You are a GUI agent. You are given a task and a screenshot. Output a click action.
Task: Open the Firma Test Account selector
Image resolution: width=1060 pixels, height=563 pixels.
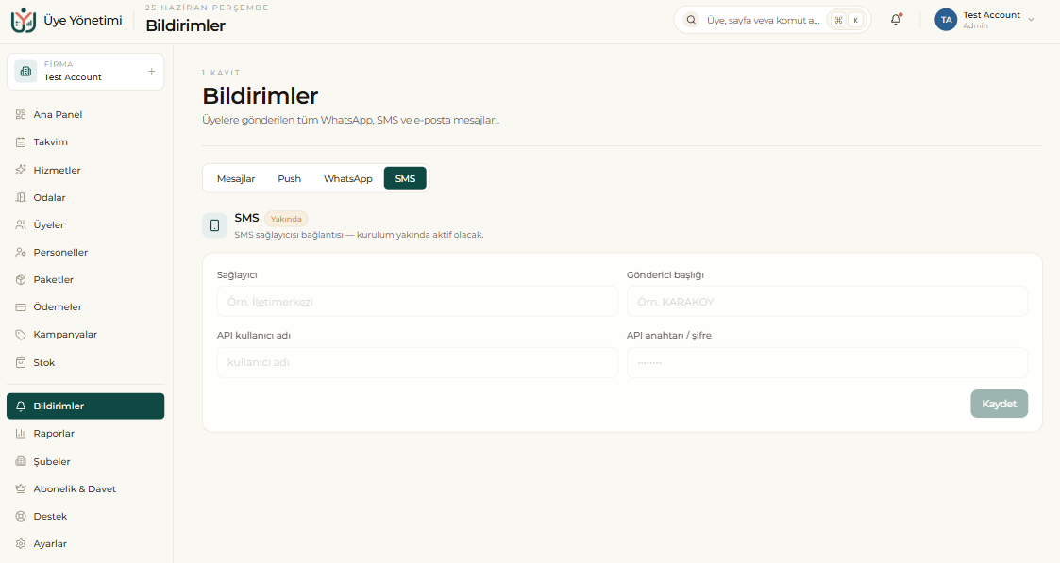(85, 71)
